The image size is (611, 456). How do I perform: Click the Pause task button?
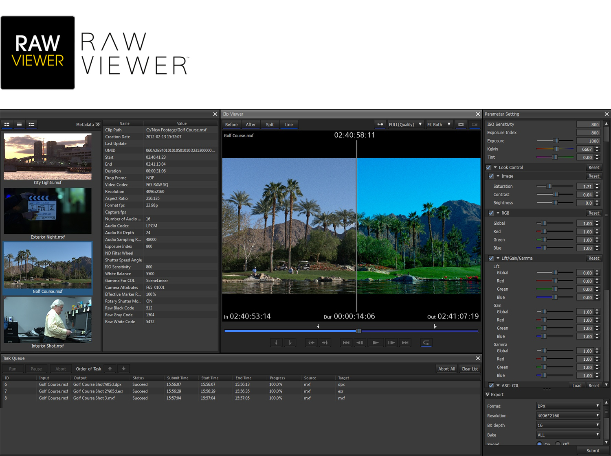pos(36,369)
